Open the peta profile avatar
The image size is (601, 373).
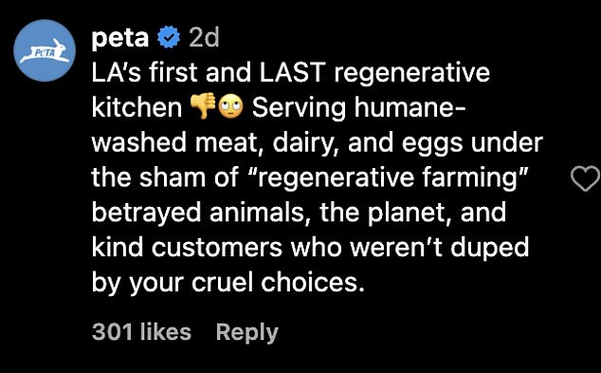(45, 50)
